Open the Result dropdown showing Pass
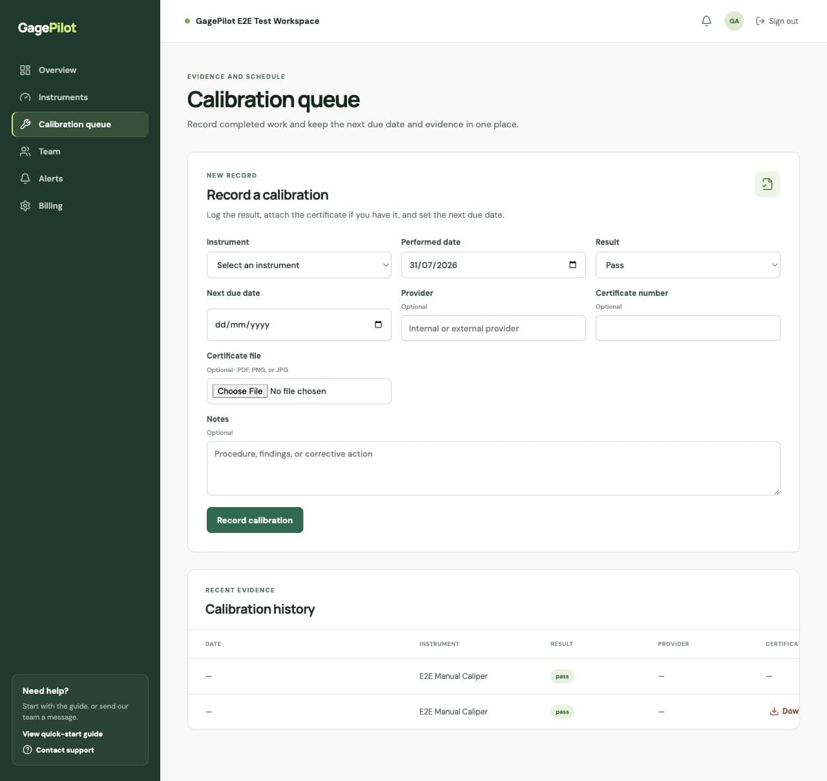 (687, 265)
